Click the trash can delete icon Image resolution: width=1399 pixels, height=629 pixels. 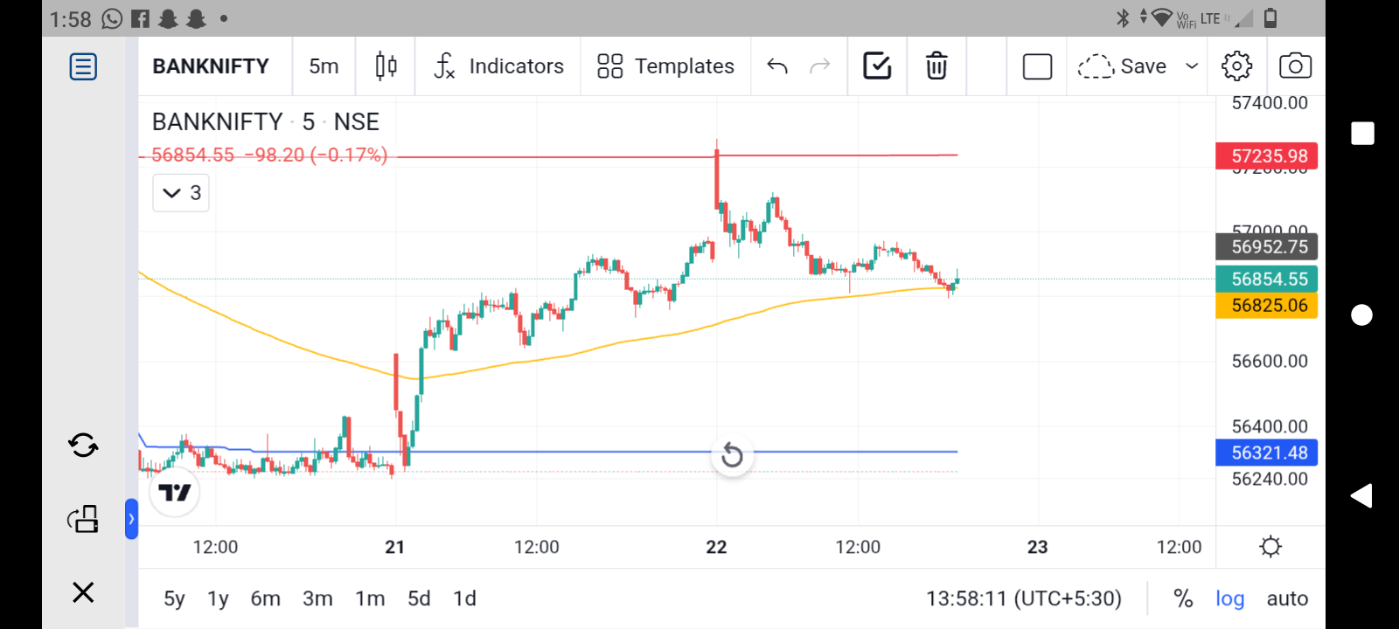pyautogui.click(x=936, y=66)
